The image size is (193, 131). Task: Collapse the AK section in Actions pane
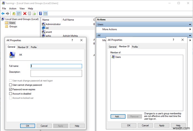190,36
